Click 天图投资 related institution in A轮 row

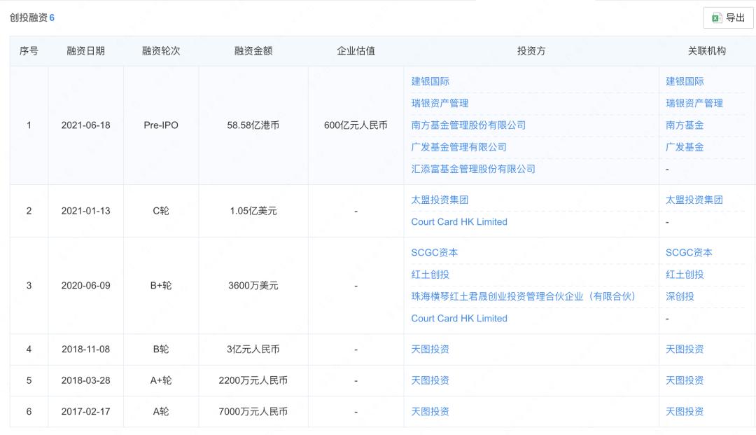685,411
